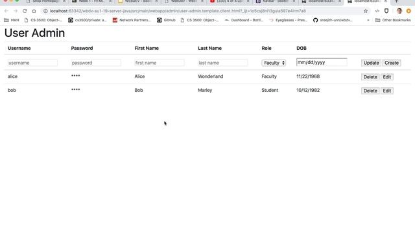Open the Network Partners bookmark
The image size is (415, 233).
(132, 20)
